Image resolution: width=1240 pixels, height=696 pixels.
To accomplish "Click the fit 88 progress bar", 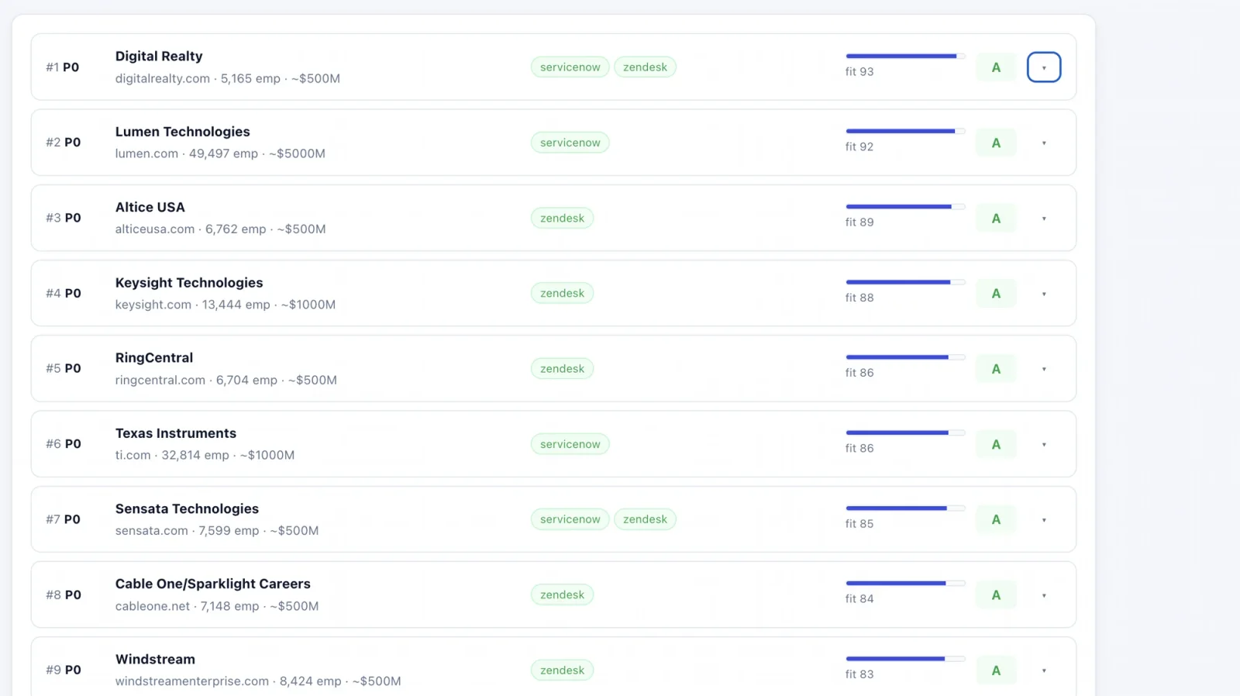I will click(x=905, y=282).
